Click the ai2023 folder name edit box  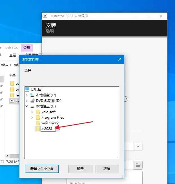coord(48,129)
